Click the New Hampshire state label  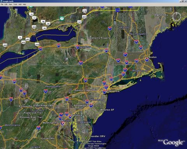pyautogui.click(x=138, y=34)
